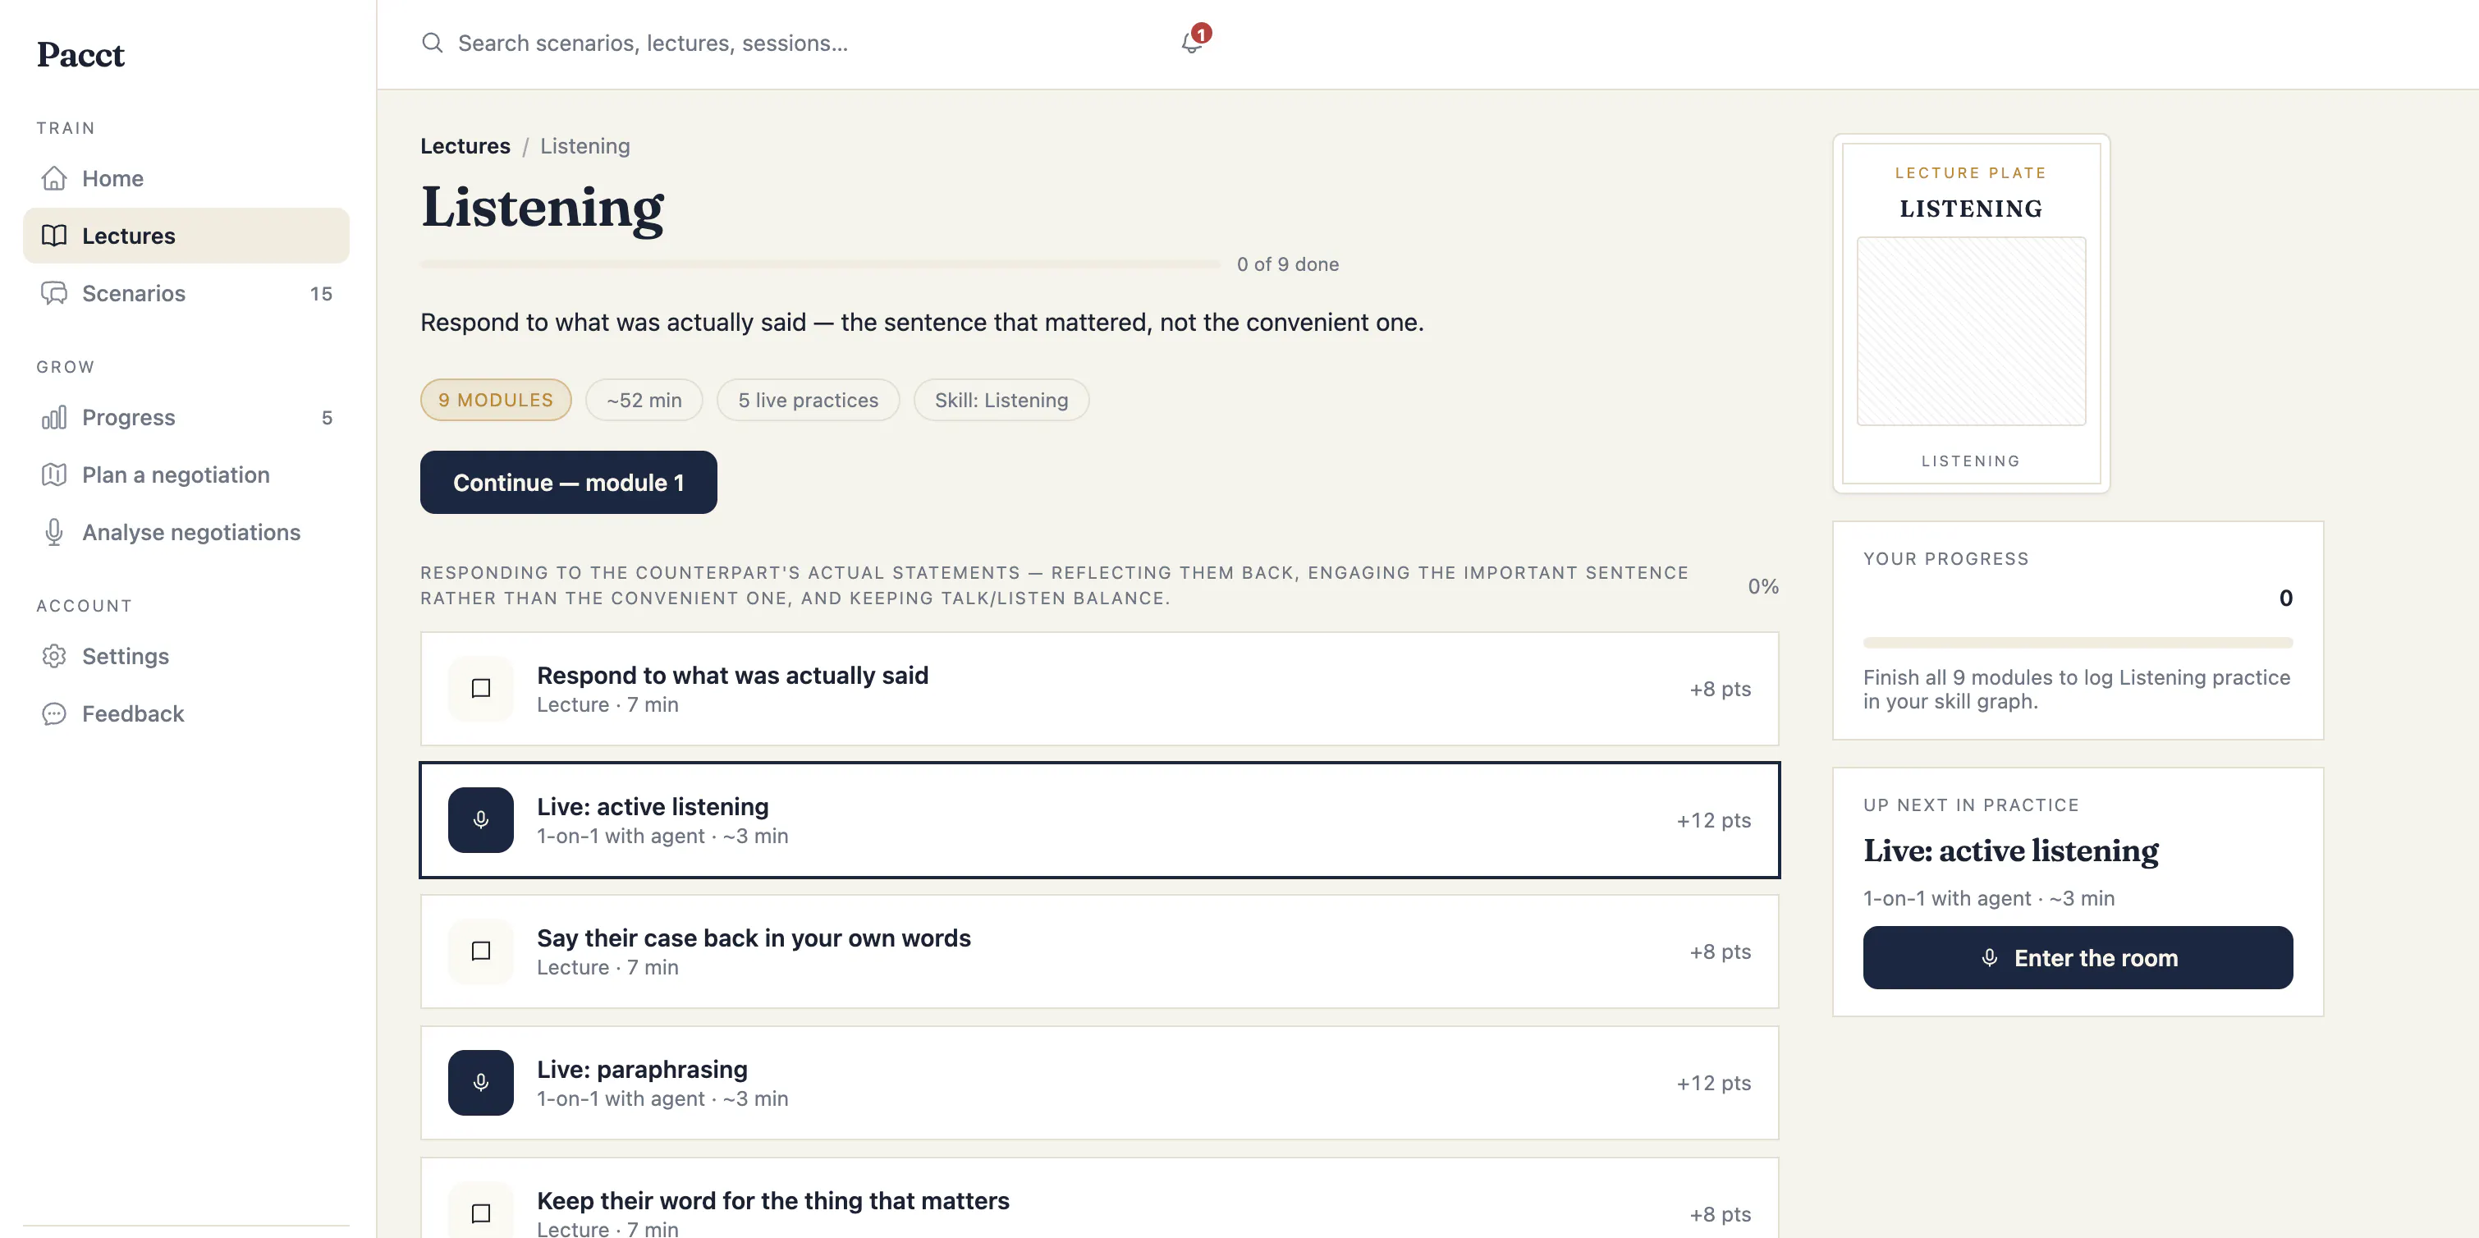Click the lecture icon for Keep their word module

(480, 1211)
